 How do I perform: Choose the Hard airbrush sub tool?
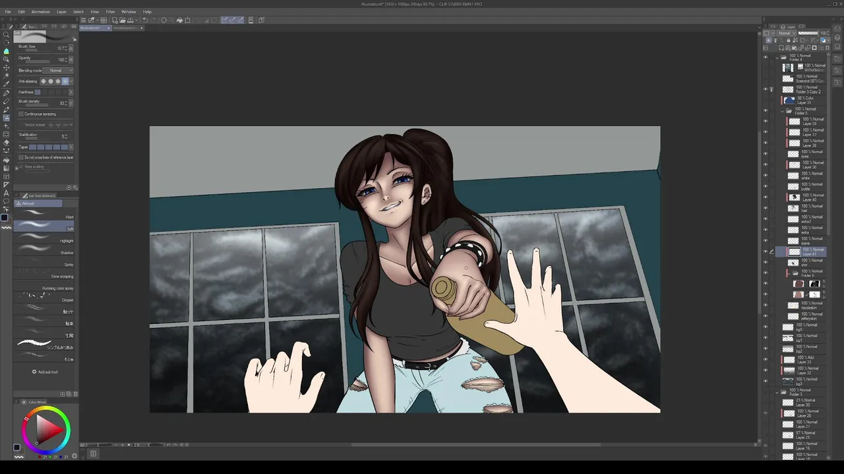(45, 215)
